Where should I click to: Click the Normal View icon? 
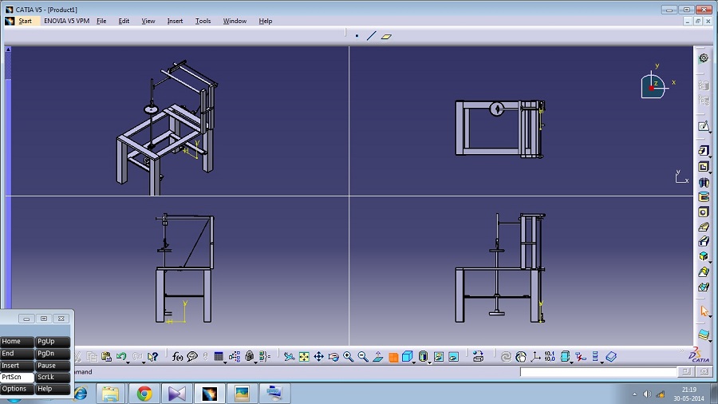[x=378, y=357]
